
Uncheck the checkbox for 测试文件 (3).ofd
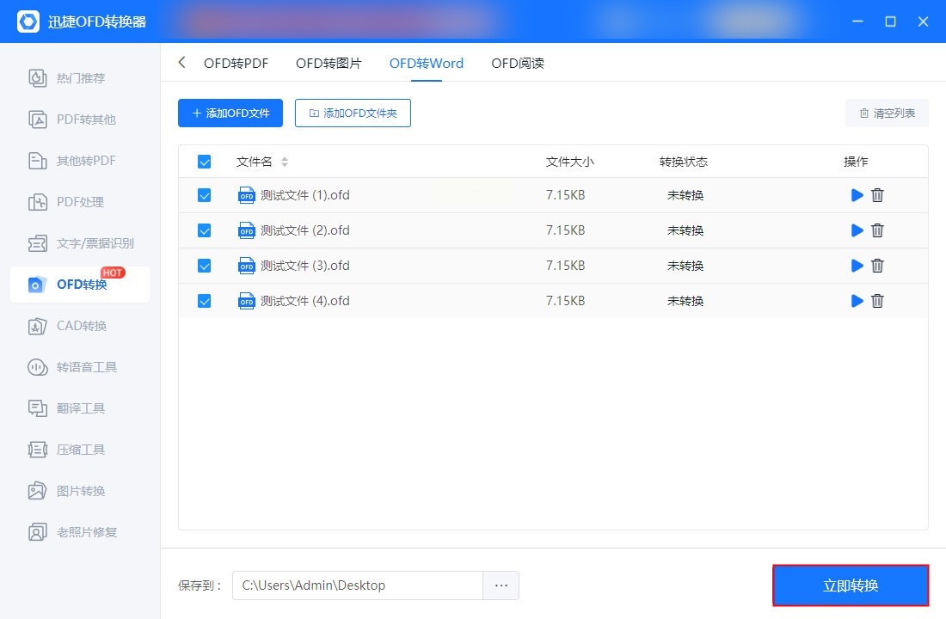point(204,266)
